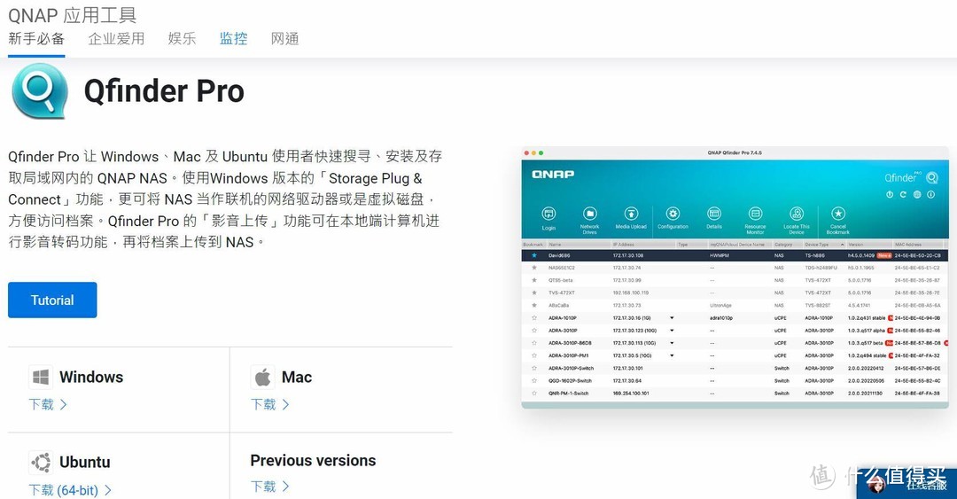
Task: Open Resource Monitor in Qfinder toolbar
Action: (x=755, y=214)
